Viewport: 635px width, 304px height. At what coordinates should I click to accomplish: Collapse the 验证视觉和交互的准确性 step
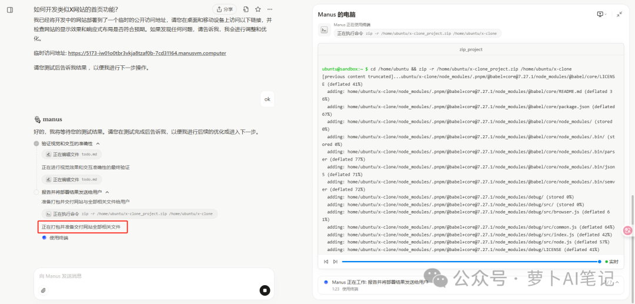click(x=98, y=143)
